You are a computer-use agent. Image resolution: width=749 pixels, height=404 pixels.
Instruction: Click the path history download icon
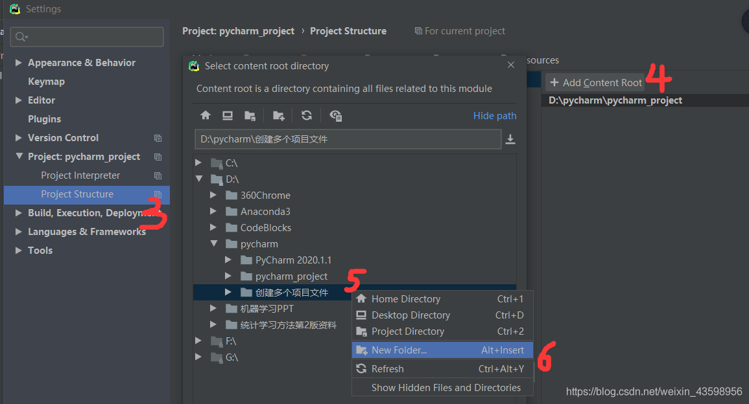(510, 139)
